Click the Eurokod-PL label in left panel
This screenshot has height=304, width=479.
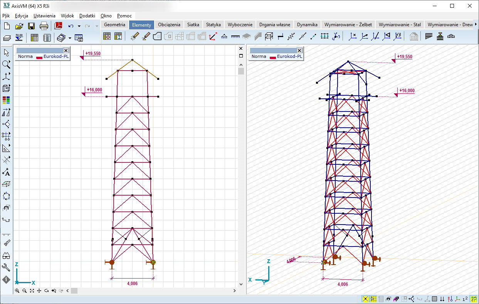click(56, 56)
